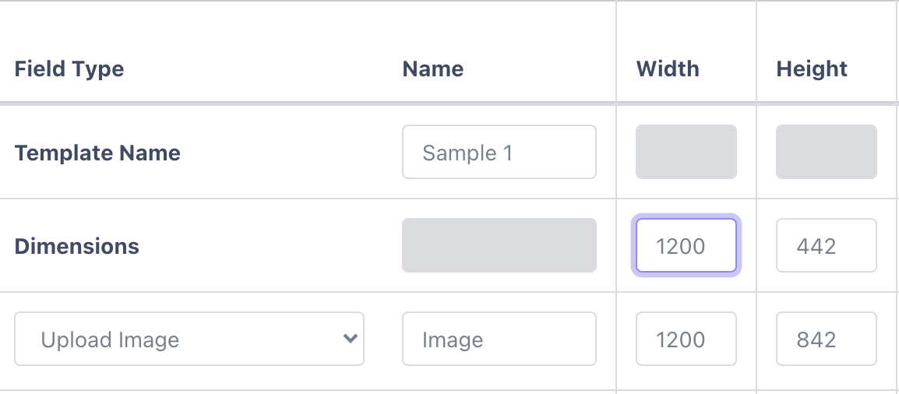899x394 pixels.
Task: Click the disabled height box in Template Name row
Action: (826, 152)
